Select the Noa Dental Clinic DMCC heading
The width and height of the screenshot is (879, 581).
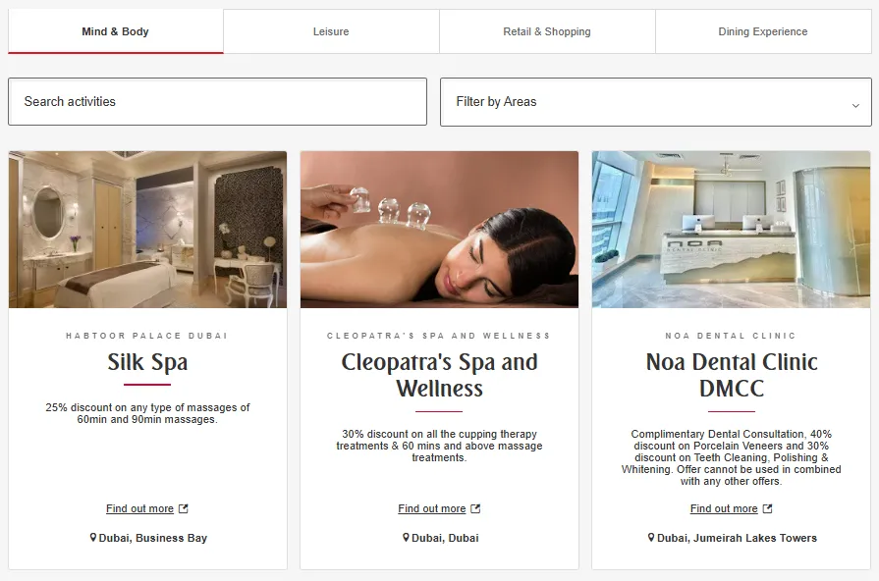[x=731, y=375]
